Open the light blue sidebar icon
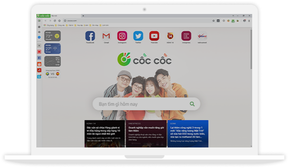Image resolution: width=289 pixels, height=168 pixels. [39, 77]
